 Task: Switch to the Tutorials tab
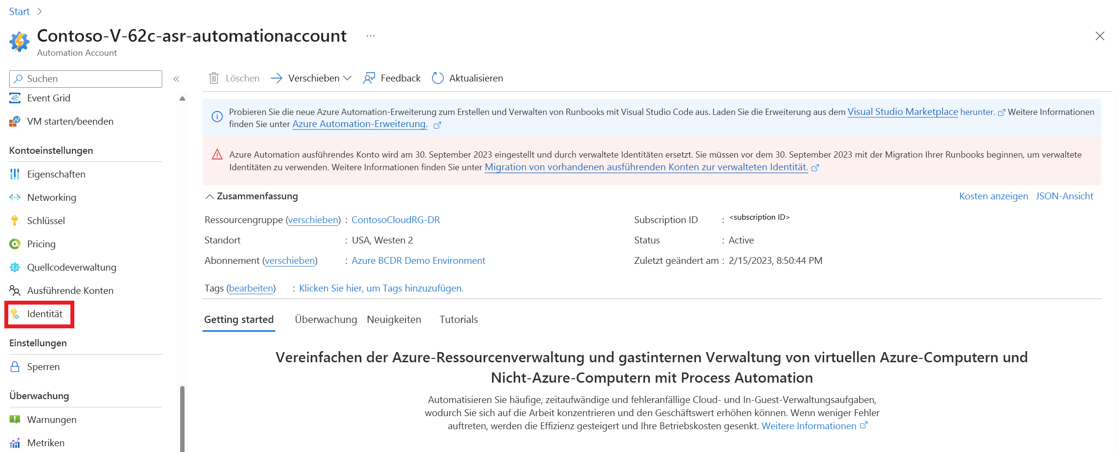458,320
